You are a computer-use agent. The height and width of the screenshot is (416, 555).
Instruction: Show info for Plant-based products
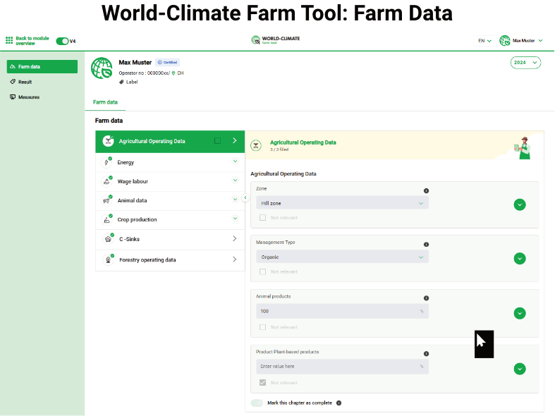click(x=426, y=354)
